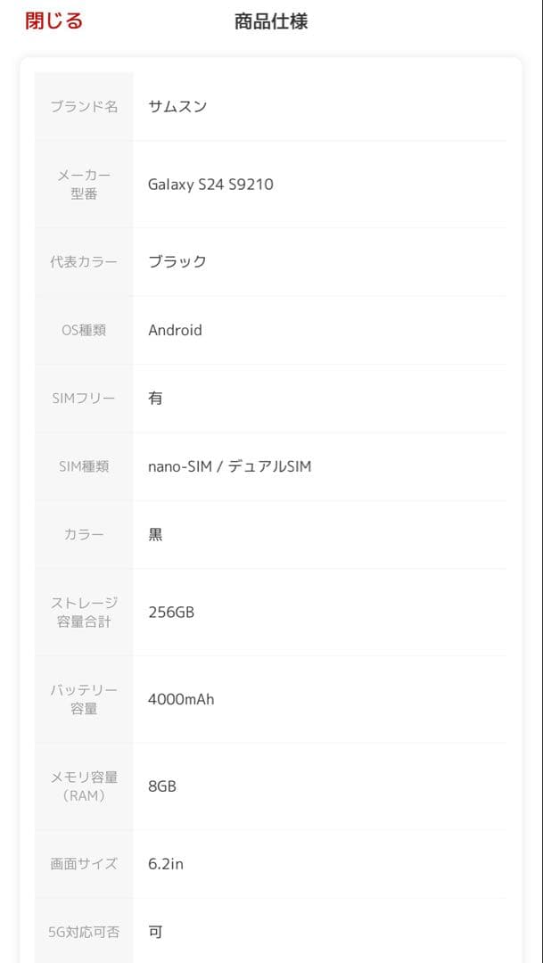The height and width of the screenshot is (963, 543).
Task: Click the 5G対応可否 row label
Action: point(83,930)
